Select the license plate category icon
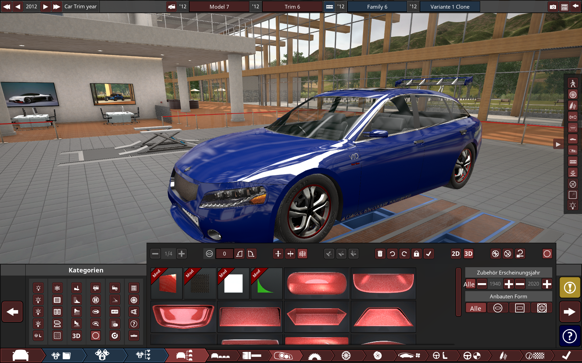Viewport: 582px width, 363px height. 115,312
